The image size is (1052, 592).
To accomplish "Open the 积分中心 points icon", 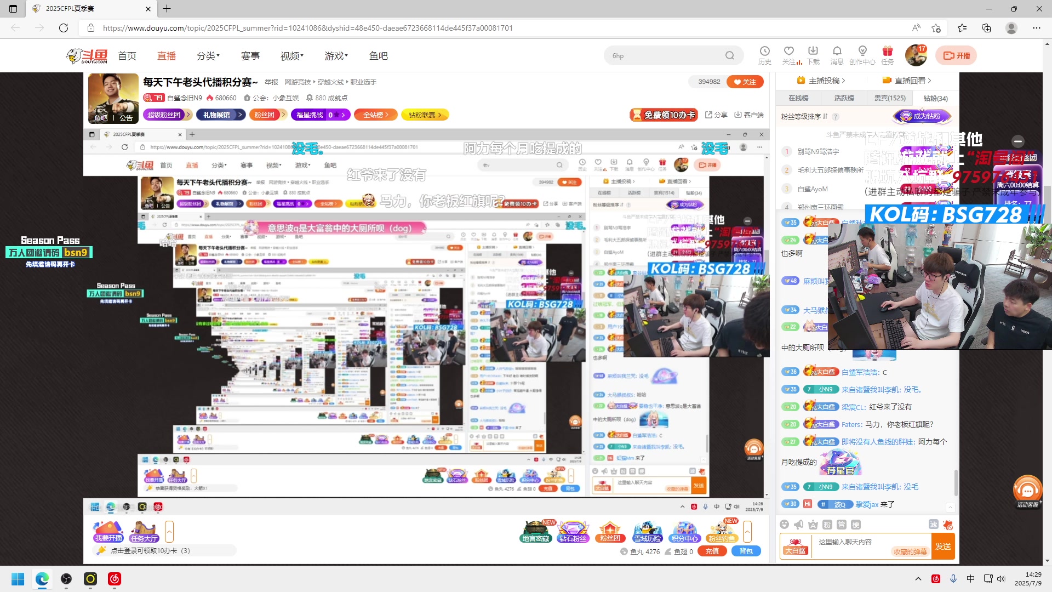I will coord(685,532).
